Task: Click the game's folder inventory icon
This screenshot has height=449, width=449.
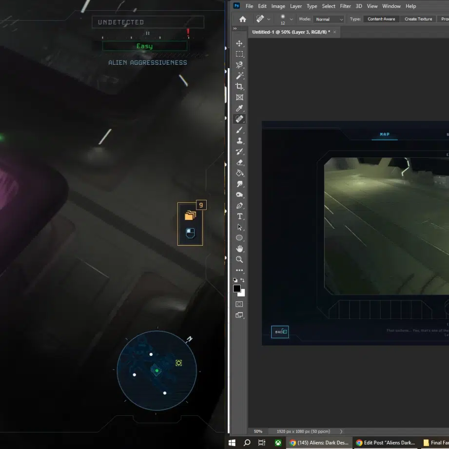Action: pos(190,215)
